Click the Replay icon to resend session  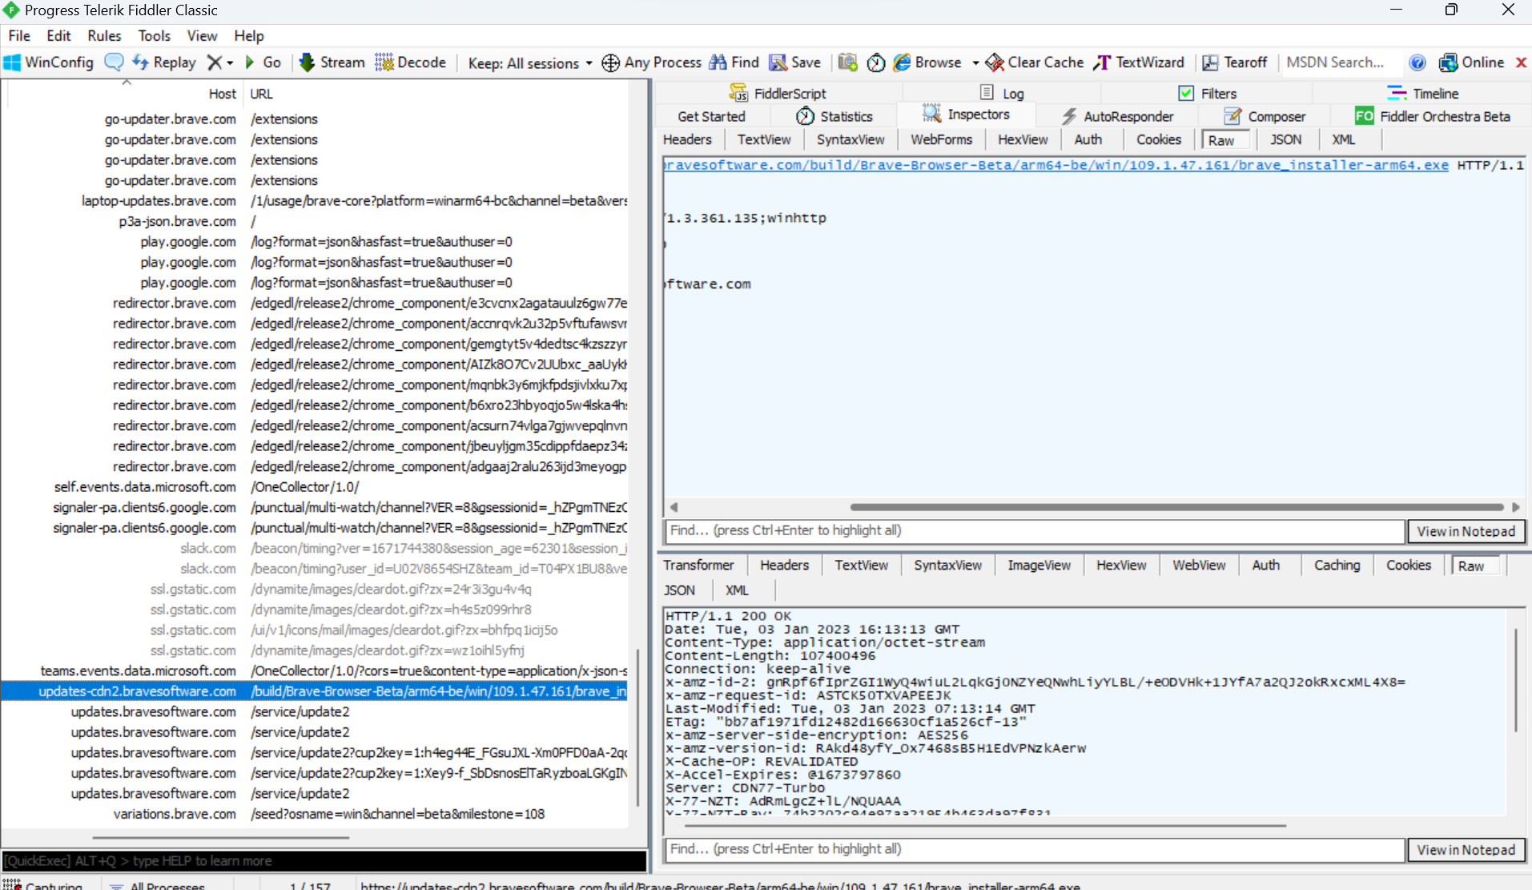tap(163, 62)
